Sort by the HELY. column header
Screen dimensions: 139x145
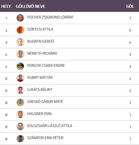pyautogui.click(x=6, y=6)
